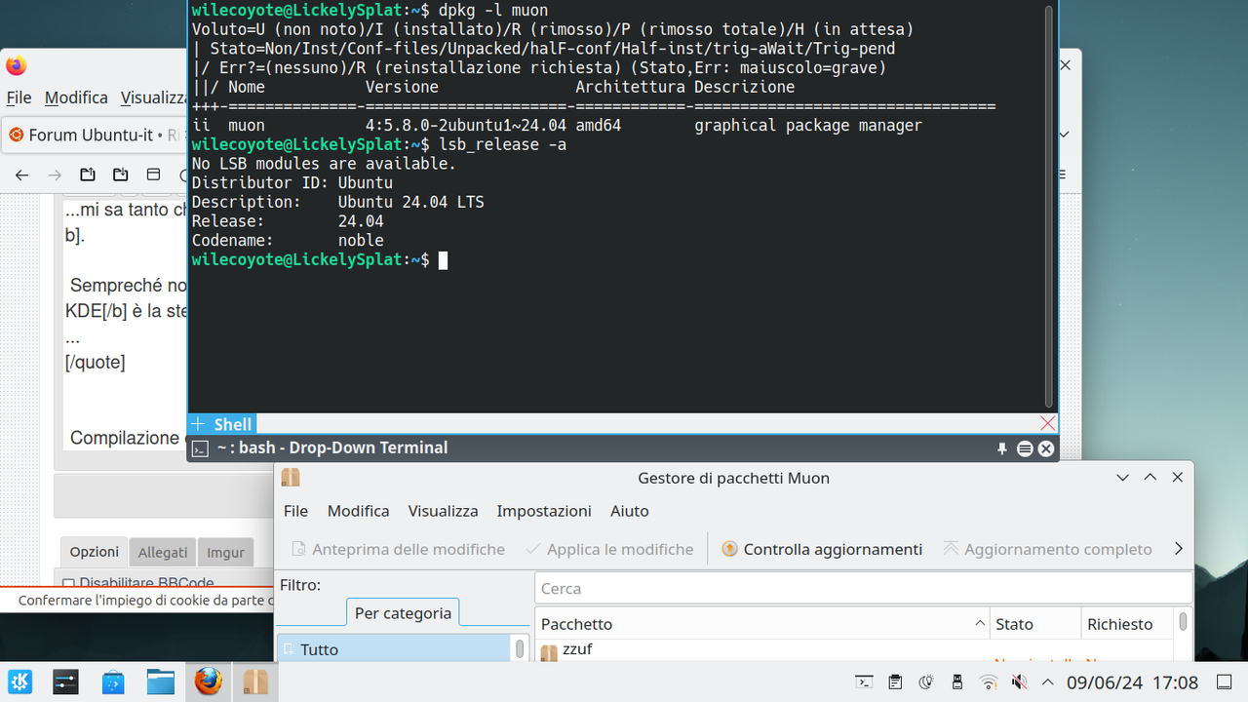The width and height of the screenshot is (1248, 702).
Task: Open the night light tray icon
Action: [x=926, y=682]
